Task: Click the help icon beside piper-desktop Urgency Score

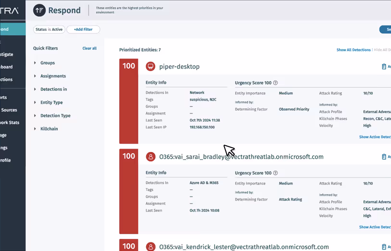Action: click(275, 83)
